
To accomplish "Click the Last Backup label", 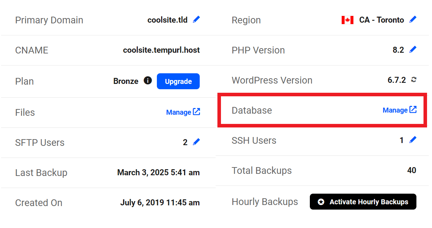I will pyautogui.click(x=41, y=173).
